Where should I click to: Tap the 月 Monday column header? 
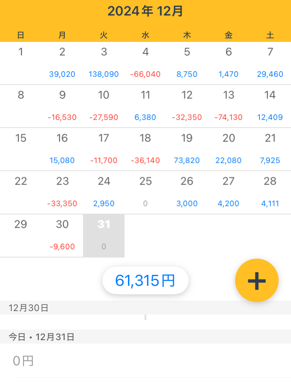[62, 35]
